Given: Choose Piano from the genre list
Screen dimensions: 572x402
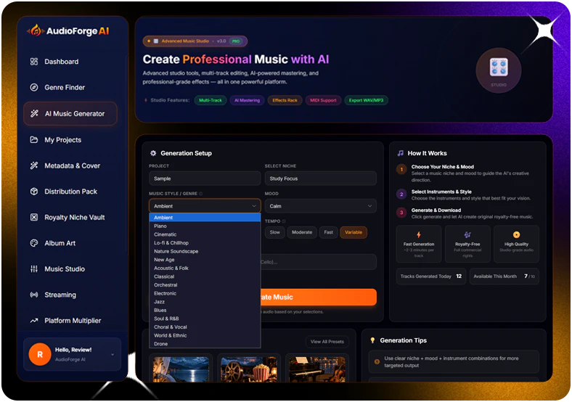Looking at the screenshot, I should [x=205, y=226].
